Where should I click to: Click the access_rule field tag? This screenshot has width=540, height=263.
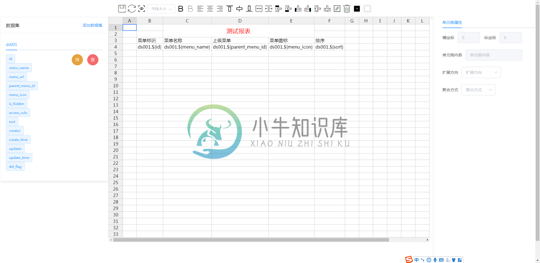point(18,113)
